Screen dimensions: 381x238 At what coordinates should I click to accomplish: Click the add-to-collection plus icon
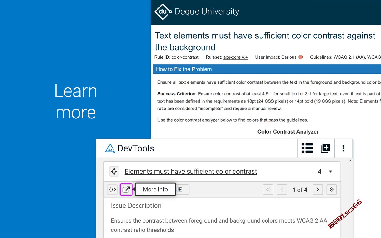pyautogui.click(x=325, y=148)
